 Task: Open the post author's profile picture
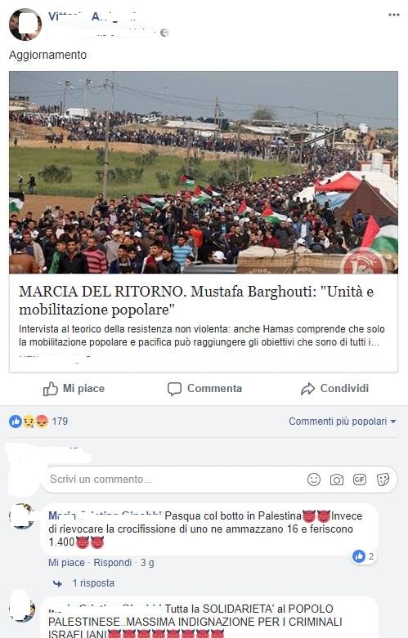click(x=25, y=25)
